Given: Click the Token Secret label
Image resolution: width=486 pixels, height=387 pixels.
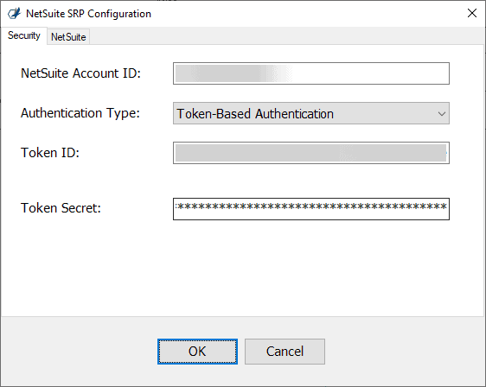Looking at the screenshot, I should tap(61, 207).
